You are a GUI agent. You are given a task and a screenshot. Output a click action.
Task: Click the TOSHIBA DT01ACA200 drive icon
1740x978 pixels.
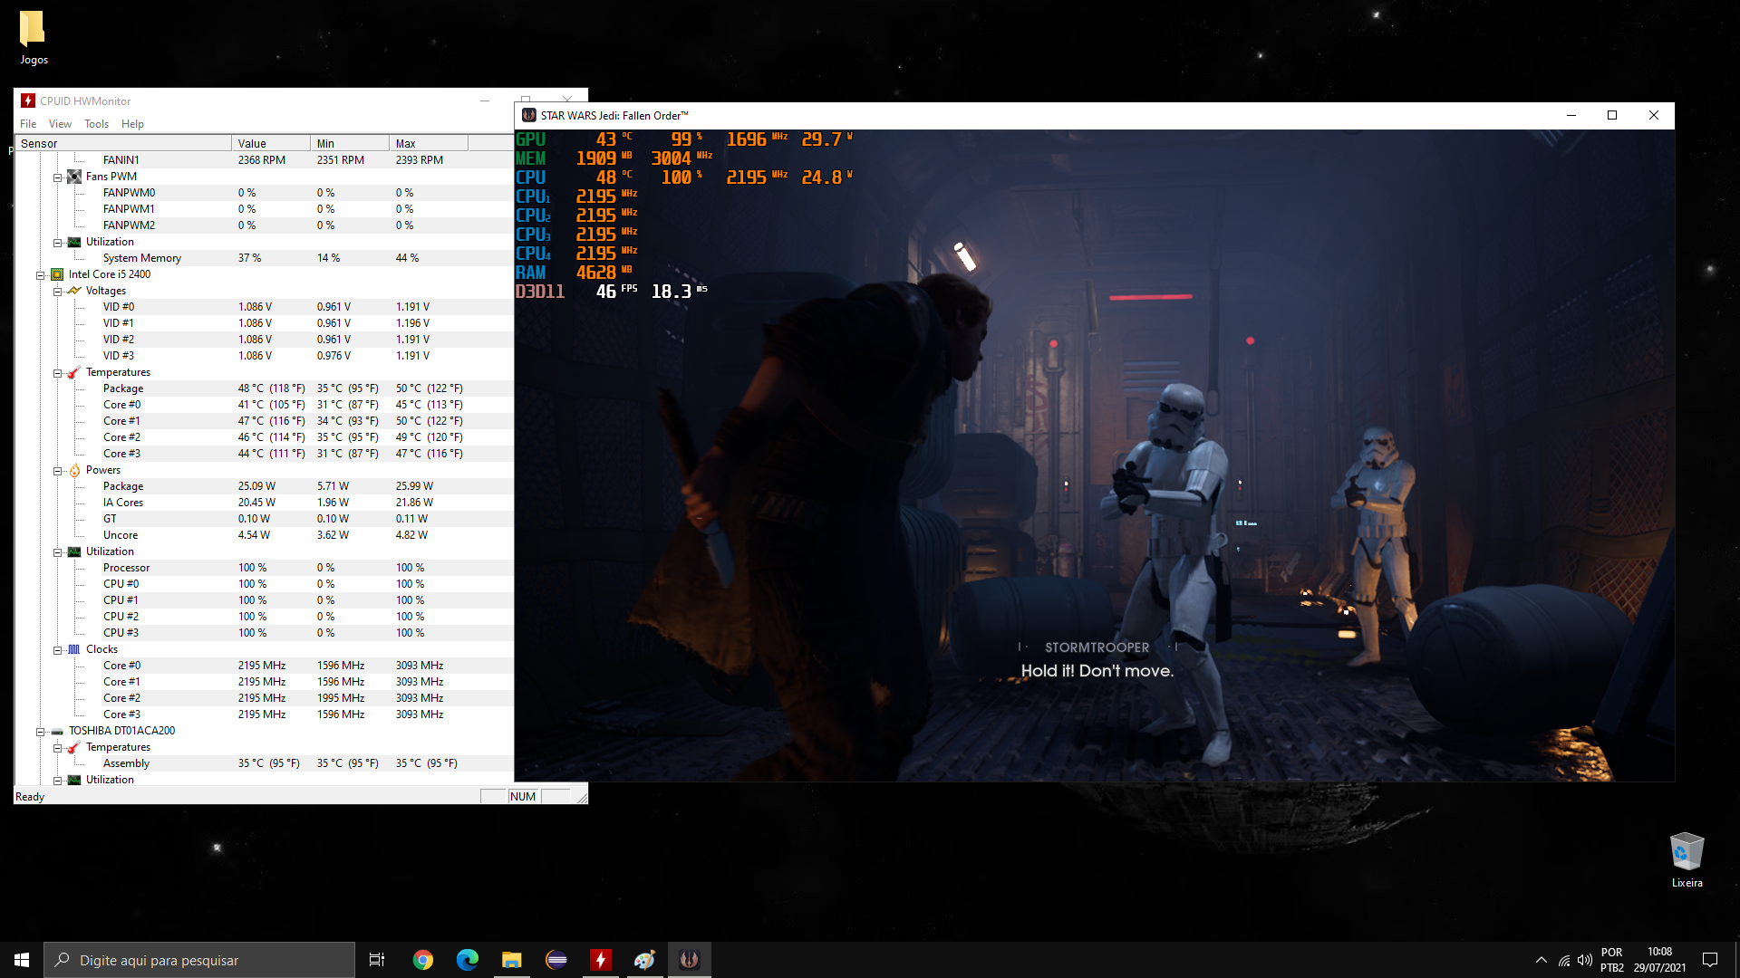[57, 731]
